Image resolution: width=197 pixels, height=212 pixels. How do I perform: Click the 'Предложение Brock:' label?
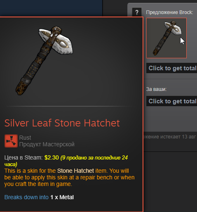169,12
